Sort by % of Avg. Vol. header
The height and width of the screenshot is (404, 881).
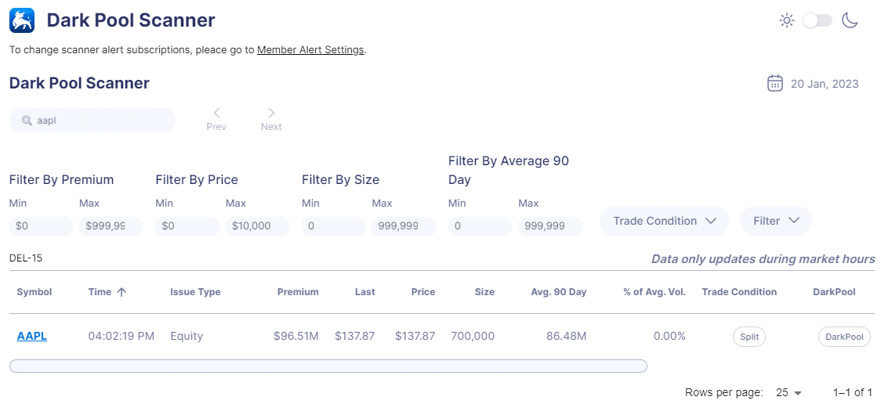(x=654, y=292)
